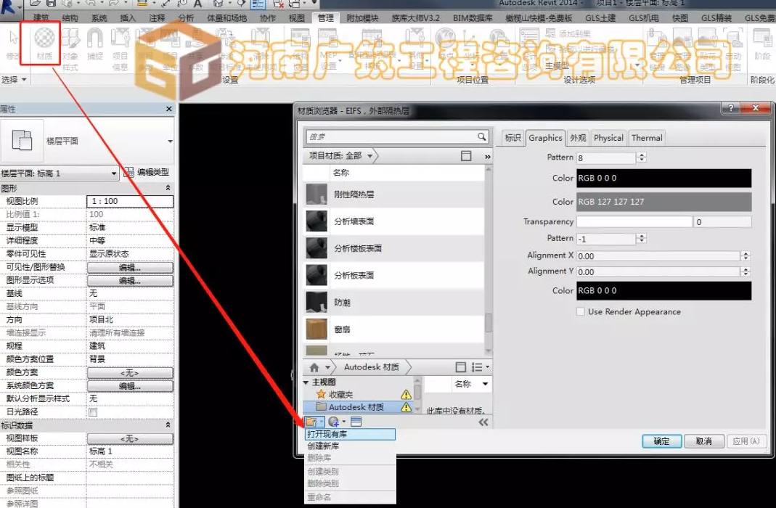Image resolution: width=776 pixels, height=508 pixels.
Task: Open the 楼层平面: 标高 1 view dropdown
Action: click(x=114, y=173)
